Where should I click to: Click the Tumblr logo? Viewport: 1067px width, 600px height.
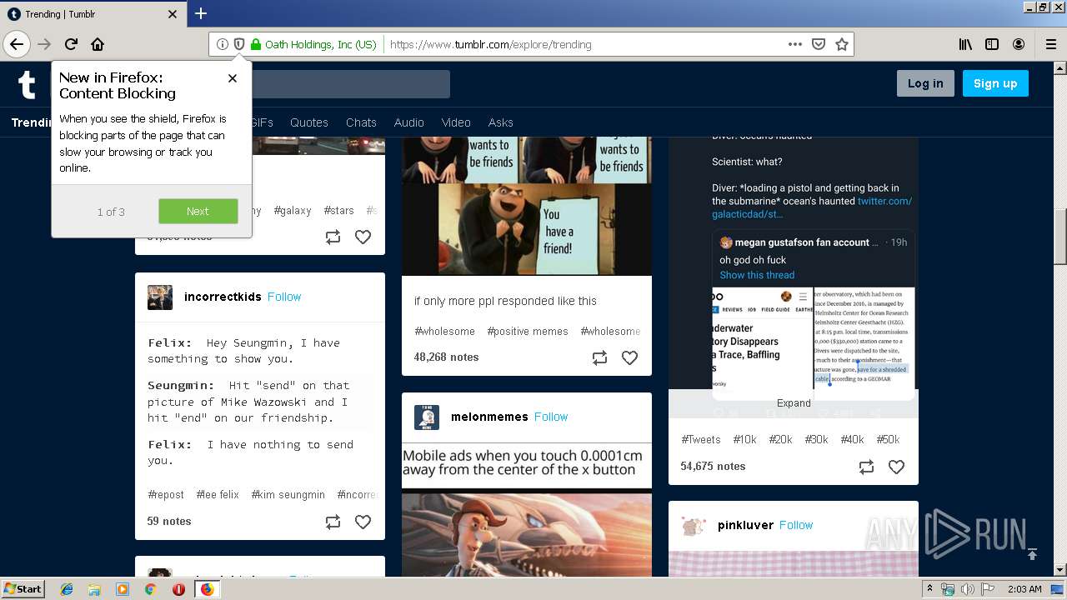tap(27, 84)
